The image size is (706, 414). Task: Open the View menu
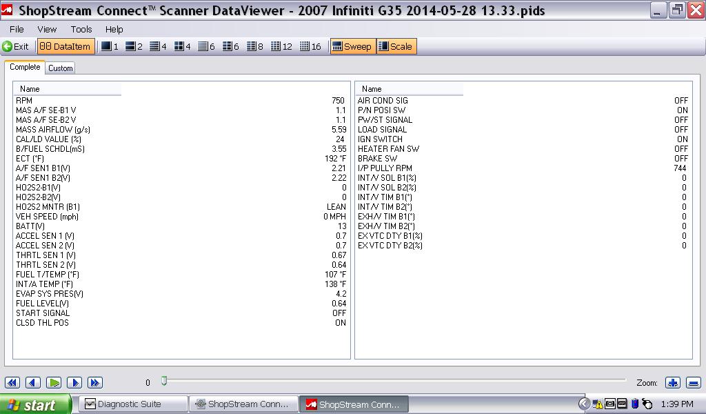pyautogui.click(x=47, y=29)
